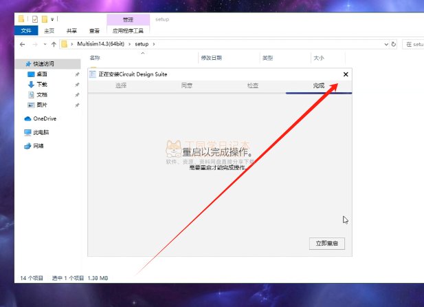The width and height of the screenshot is (424, 307).
Task: Select the 查看 ribbon tab
Action: point(94,31)
